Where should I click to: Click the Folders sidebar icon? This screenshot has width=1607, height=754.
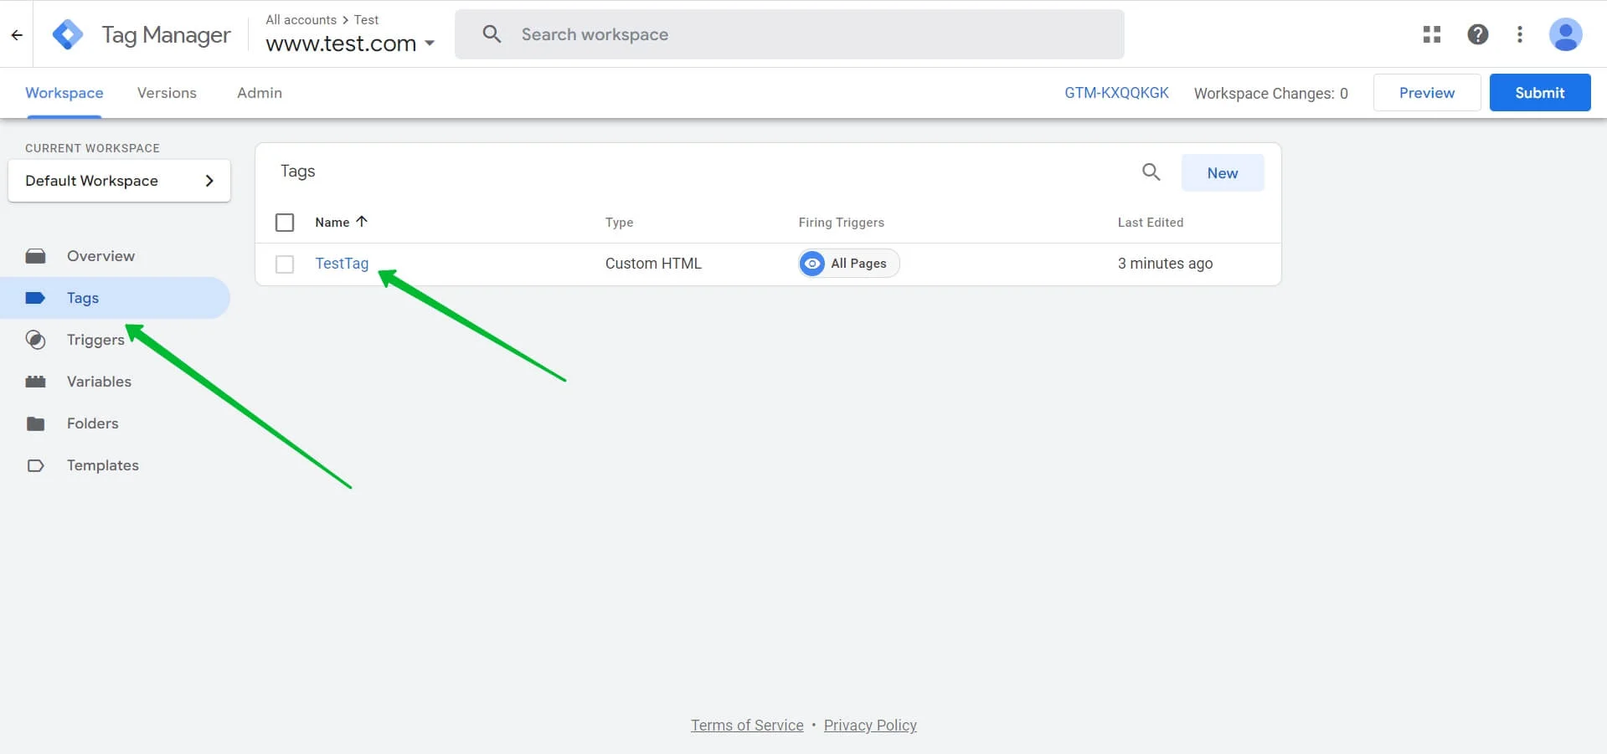coord(35,423)
